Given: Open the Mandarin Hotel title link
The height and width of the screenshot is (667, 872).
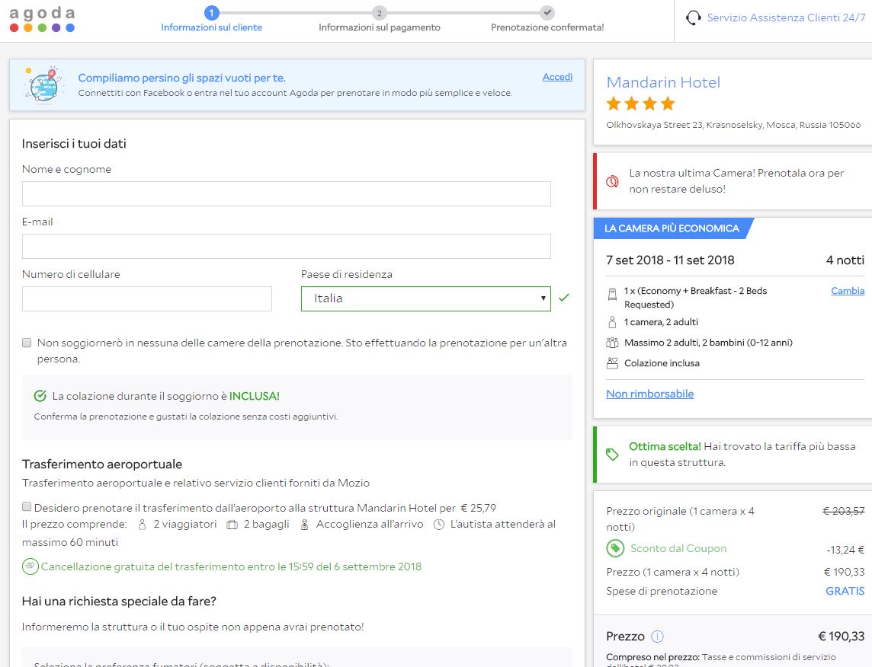Looking at the screenshot, I should click(x=663, y=82).
